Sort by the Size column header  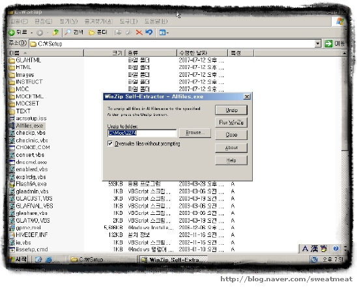pyautogui.click(x=104, y=53)
